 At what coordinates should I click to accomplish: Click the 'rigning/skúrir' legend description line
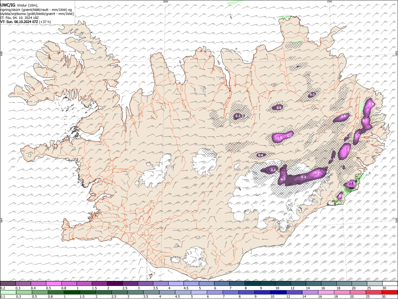(x=36, y=10)
